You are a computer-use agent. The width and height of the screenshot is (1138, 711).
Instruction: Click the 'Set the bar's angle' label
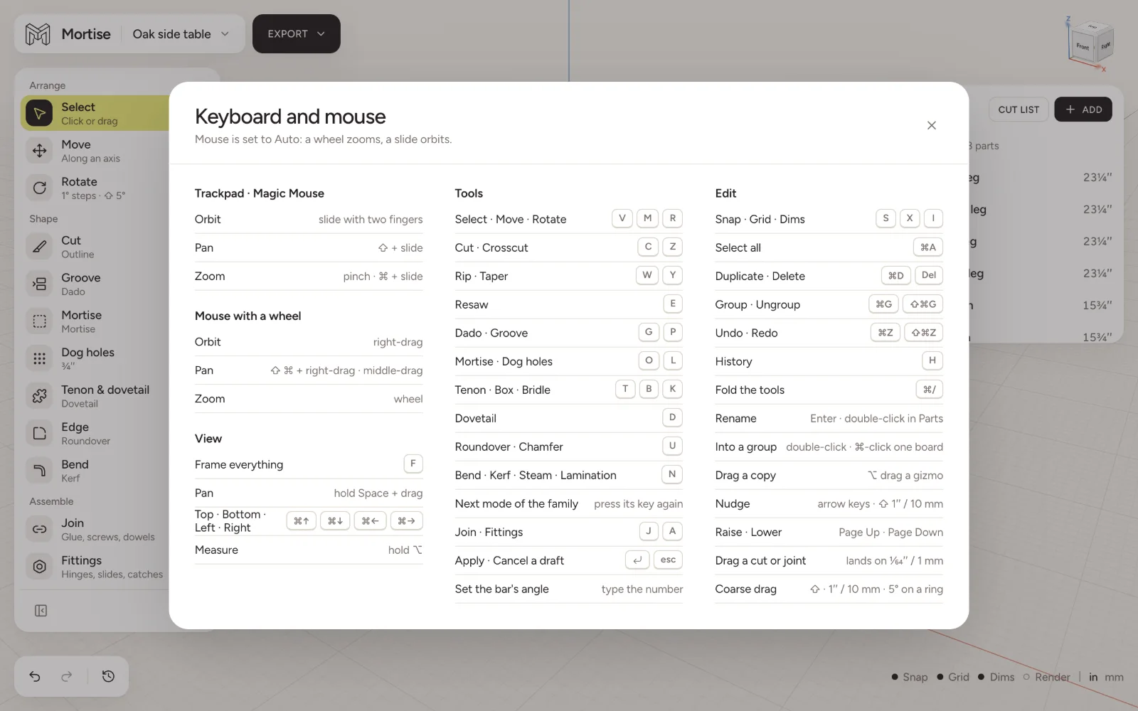[502, 589]
